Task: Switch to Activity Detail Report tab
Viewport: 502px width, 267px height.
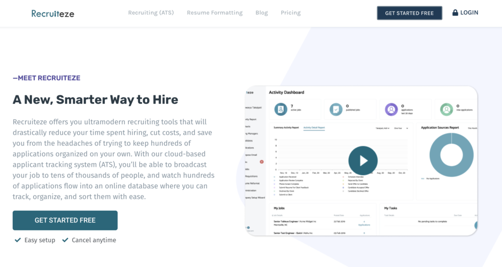Action: [x=314, y=128]
